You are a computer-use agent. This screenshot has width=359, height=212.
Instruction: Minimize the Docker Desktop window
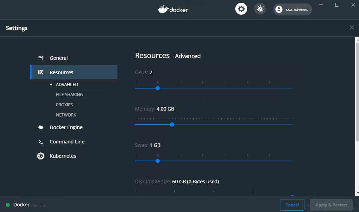(x=321, y=5)
